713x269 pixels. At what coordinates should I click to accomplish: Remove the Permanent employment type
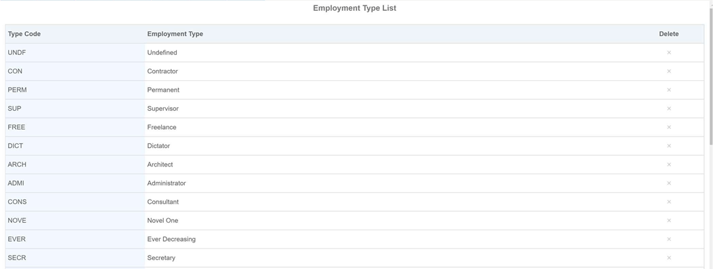(x=668, y=90)
